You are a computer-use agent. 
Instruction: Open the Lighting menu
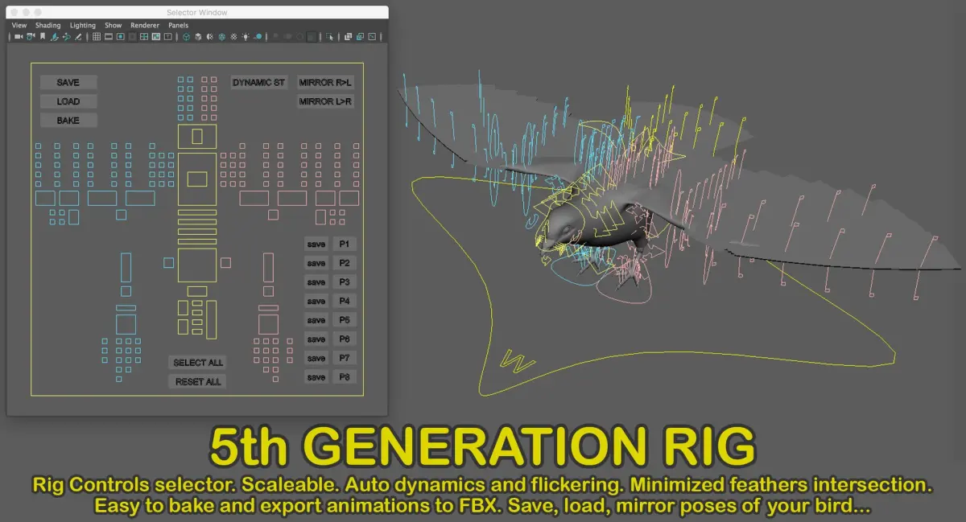click(x=83, y=25)
